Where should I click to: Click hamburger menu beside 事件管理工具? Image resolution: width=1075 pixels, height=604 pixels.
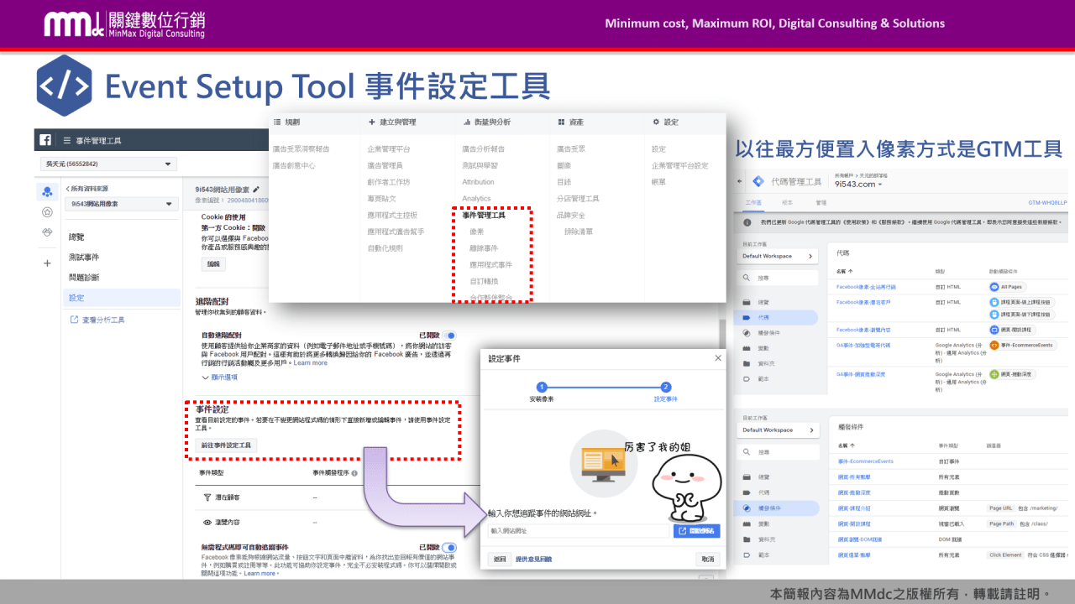[66, 139]
